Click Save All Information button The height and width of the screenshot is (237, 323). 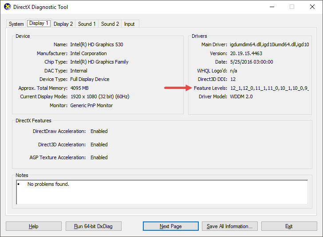pos(230,226)
